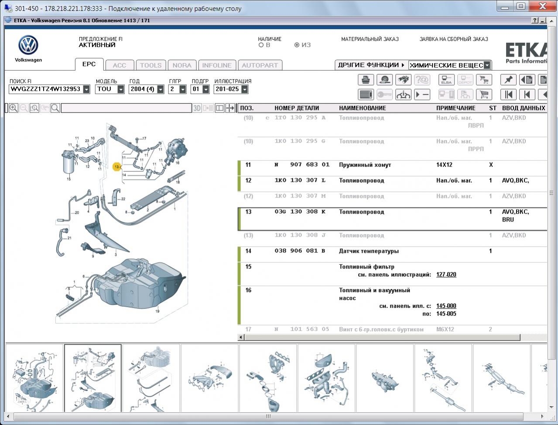The width and height of the screenshot is (558, 425).
Task: Switch to the AUTOPART tab
Action: coord(260,65)
